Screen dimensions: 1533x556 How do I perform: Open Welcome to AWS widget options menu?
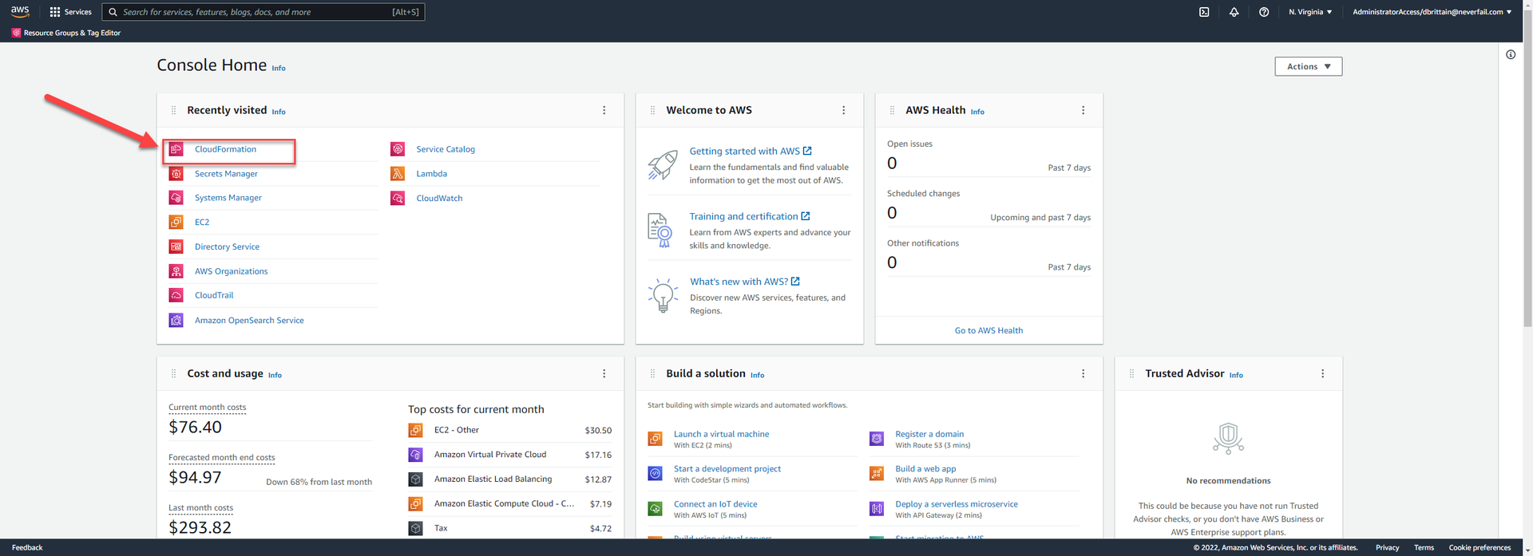pyautogui.click(x=843, y=110)
